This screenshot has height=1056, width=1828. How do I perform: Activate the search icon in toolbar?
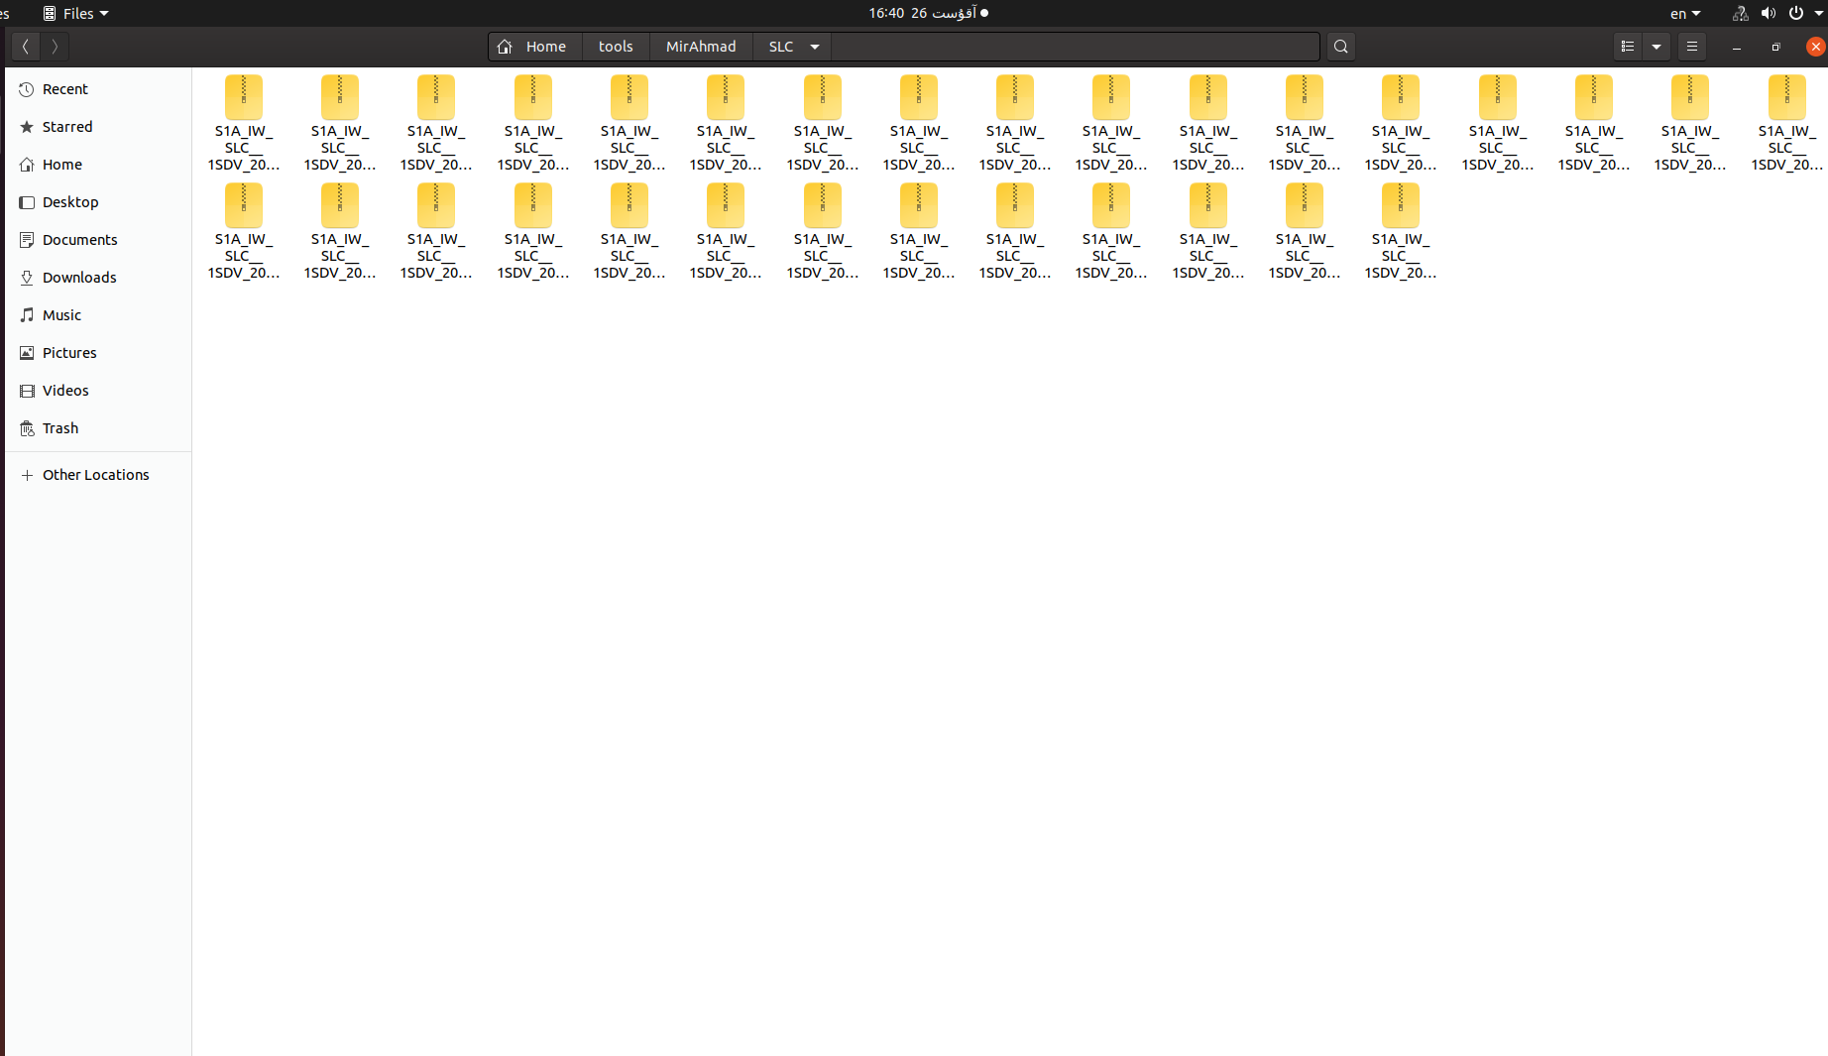(1340, 46)
